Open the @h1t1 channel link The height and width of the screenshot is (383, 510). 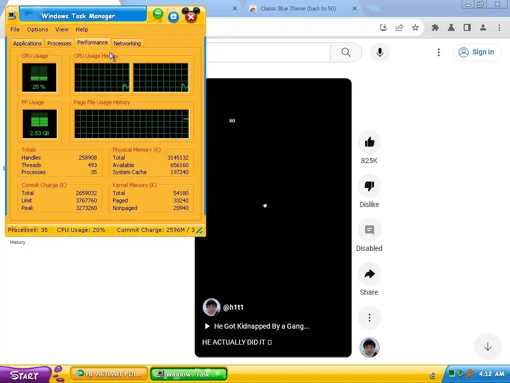tap(233, 307)
